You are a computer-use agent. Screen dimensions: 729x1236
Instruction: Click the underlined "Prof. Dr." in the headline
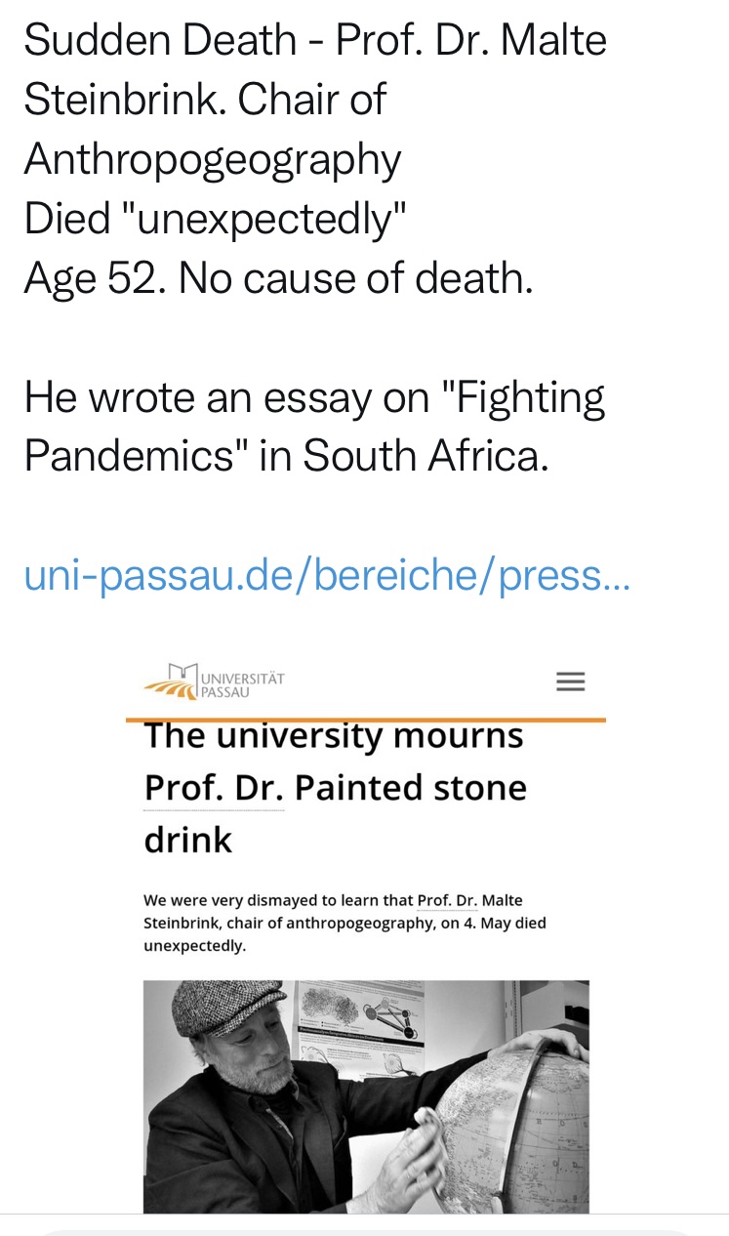214,788
